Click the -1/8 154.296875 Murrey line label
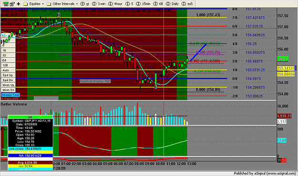 tap(248, 87)
